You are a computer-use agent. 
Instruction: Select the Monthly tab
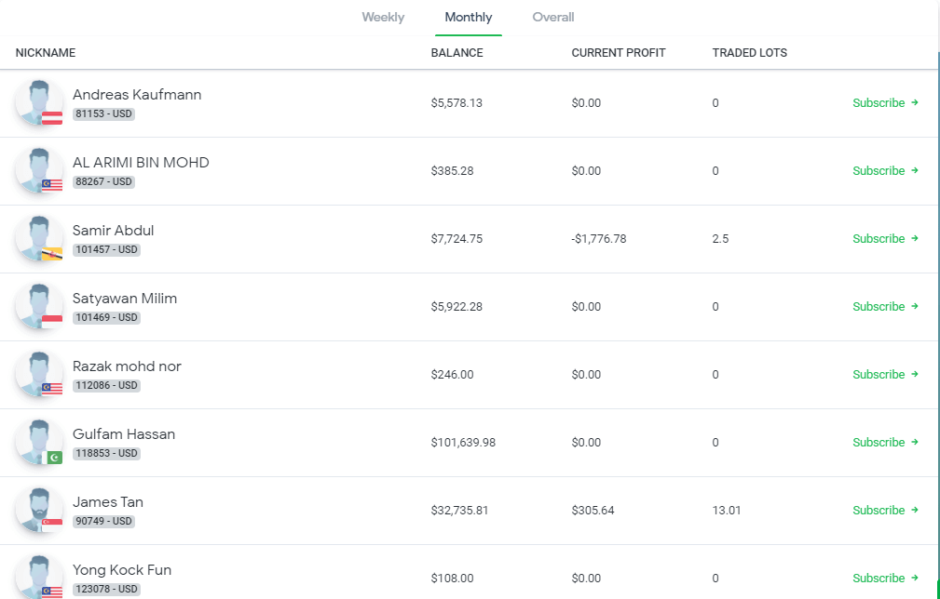[x=469, y=18]
